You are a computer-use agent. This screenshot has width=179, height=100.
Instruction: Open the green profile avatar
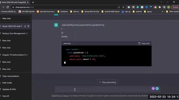tap(168, 7)
